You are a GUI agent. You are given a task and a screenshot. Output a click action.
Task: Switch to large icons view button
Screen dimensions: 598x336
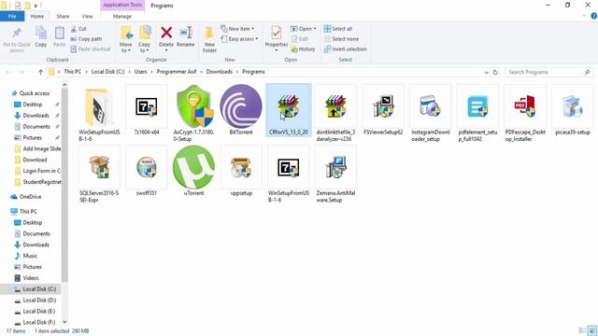tap(591, 330)
